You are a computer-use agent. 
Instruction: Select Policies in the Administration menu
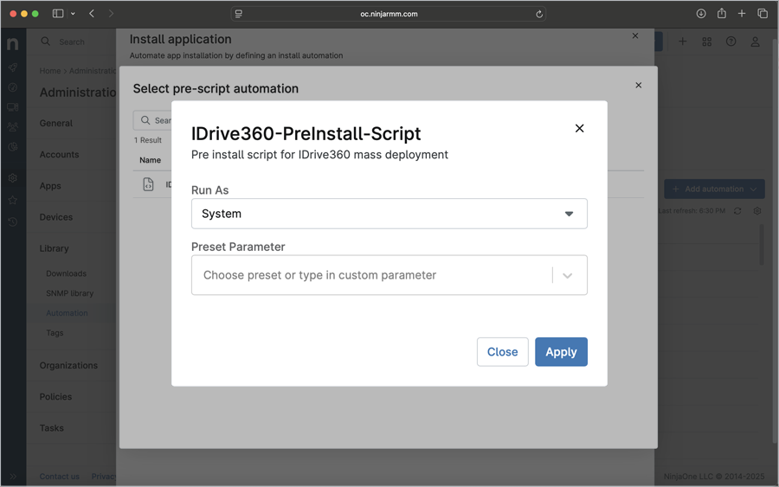tap(55, 396)
